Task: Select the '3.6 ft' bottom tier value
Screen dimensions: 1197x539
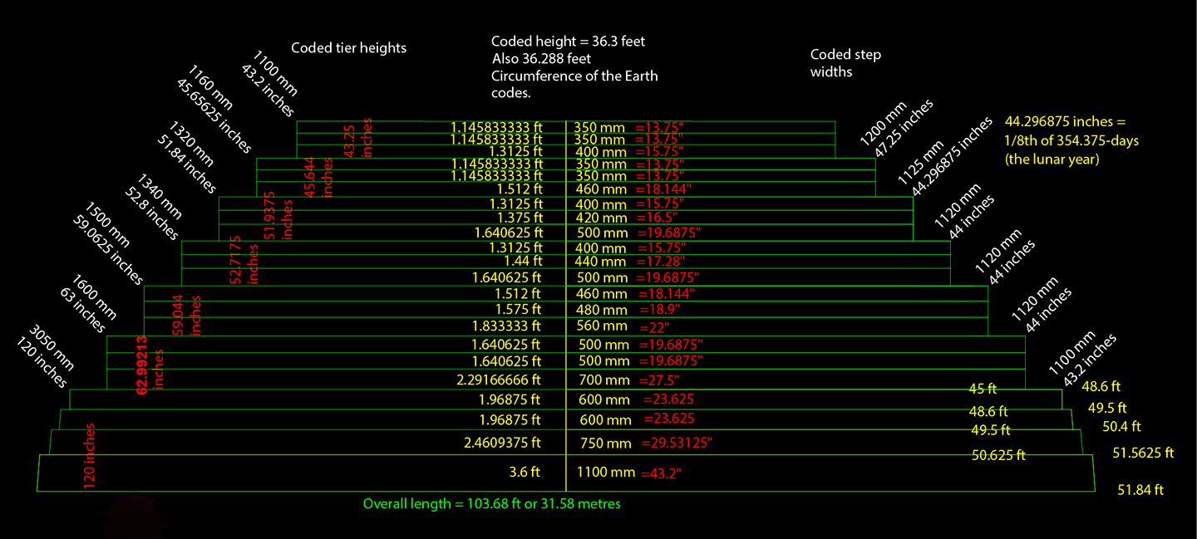Action: [523, 472]
